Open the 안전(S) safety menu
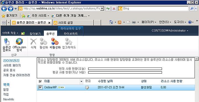The height and width of the screenshot is (102, 199). pos(165,22)
